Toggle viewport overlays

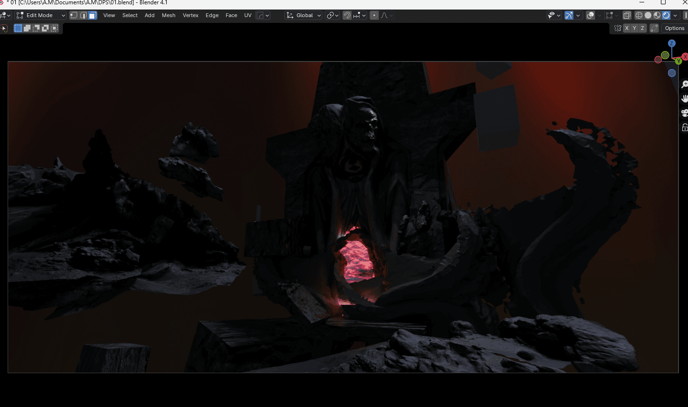pyautogui.click(x=590, y=16)
